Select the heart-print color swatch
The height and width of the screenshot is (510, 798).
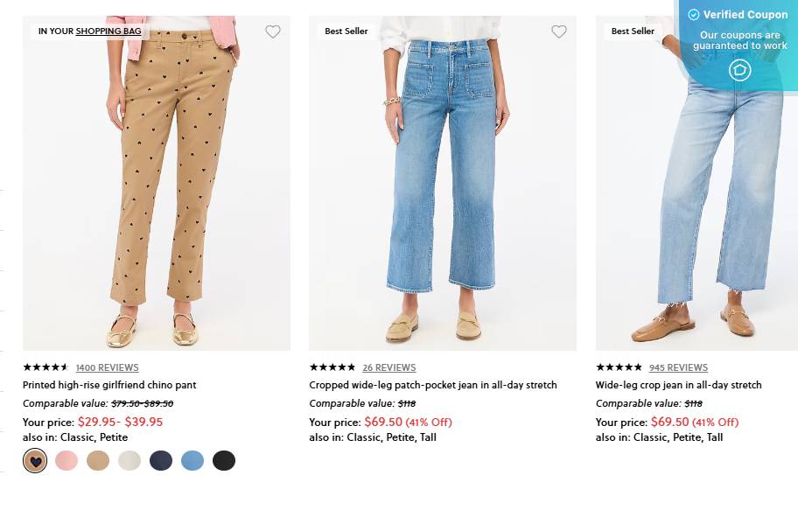tap(35, 460)
